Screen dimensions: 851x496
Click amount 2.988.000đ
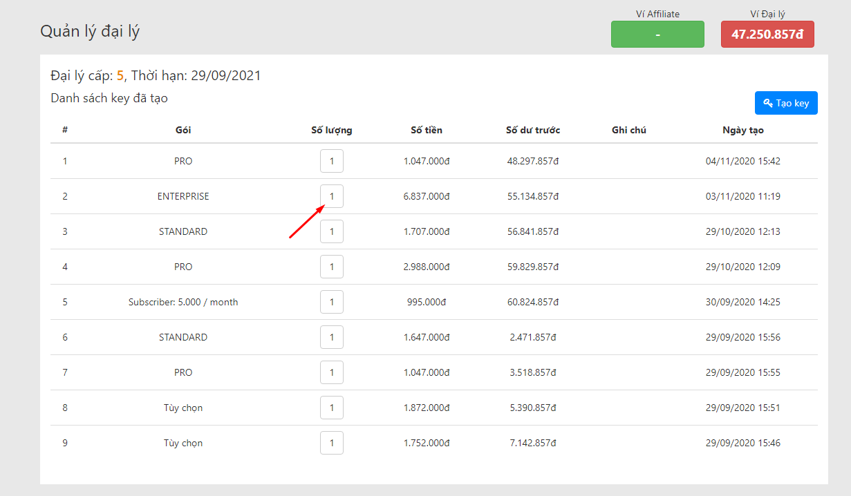coord(427,267)
